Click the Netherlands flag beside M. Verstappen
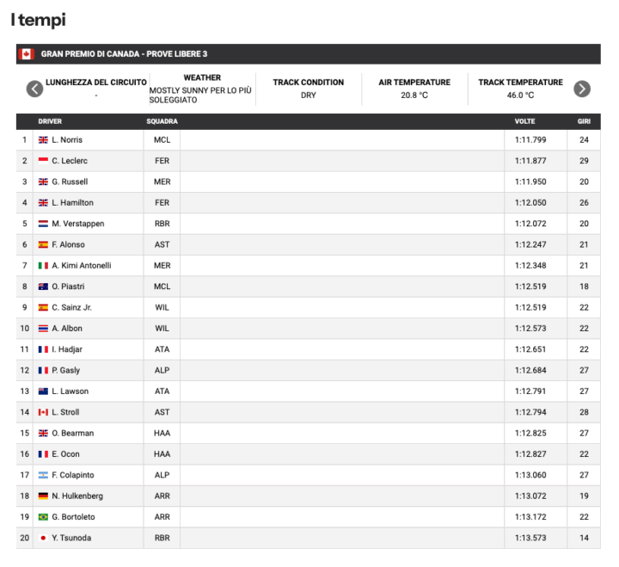Image resolution: width=619 pixels, height=567 pixels. point(43,224)
